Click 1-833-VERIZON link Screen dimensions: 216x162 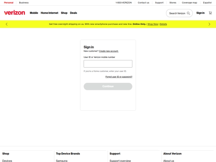pyautogui.click(x=124, y=3)
